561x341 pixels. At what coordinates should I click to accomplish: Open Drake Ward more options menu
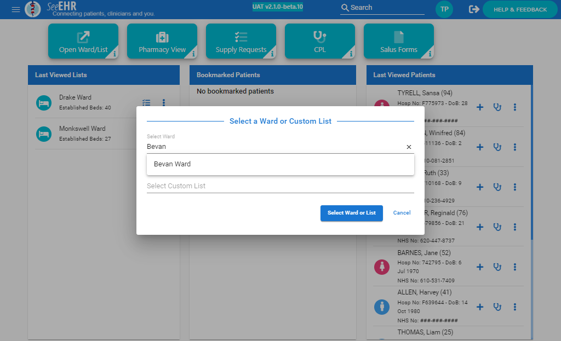[x=164, y=102]
